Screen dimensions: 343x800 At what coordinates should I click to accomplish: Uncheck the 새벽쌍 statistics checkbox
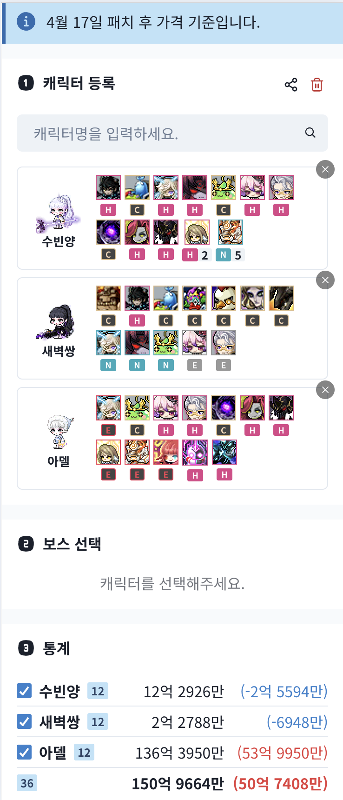tap(24, 722)
